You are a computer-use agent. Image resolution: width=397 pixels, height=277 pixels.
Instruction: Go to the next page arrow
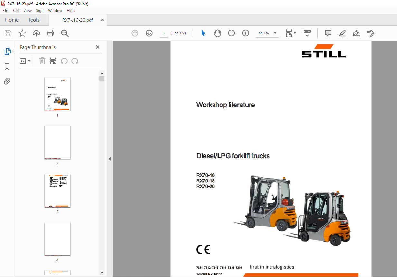149,33
